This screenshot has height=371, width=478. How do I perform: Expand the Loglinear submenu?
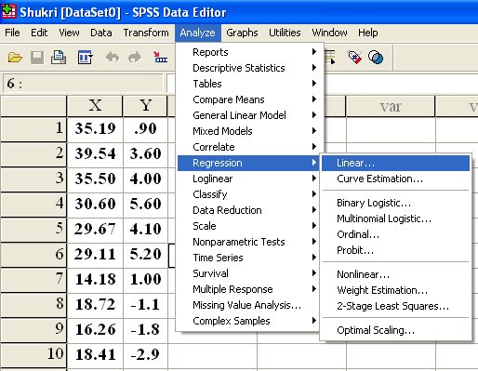(x=248, y=179)
